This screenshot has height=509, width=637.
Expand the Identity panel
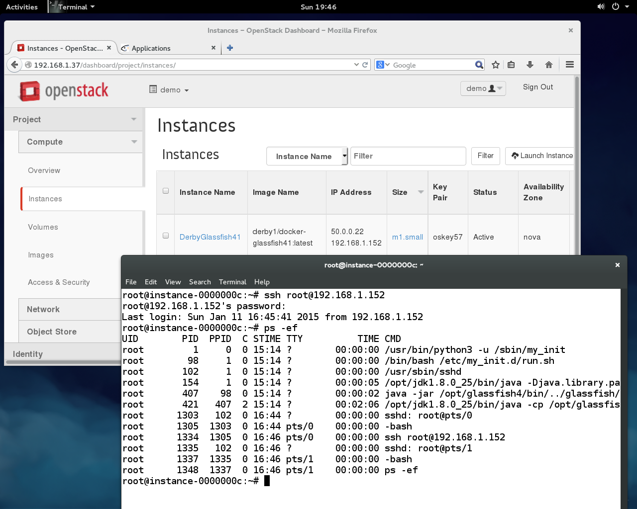62,353
